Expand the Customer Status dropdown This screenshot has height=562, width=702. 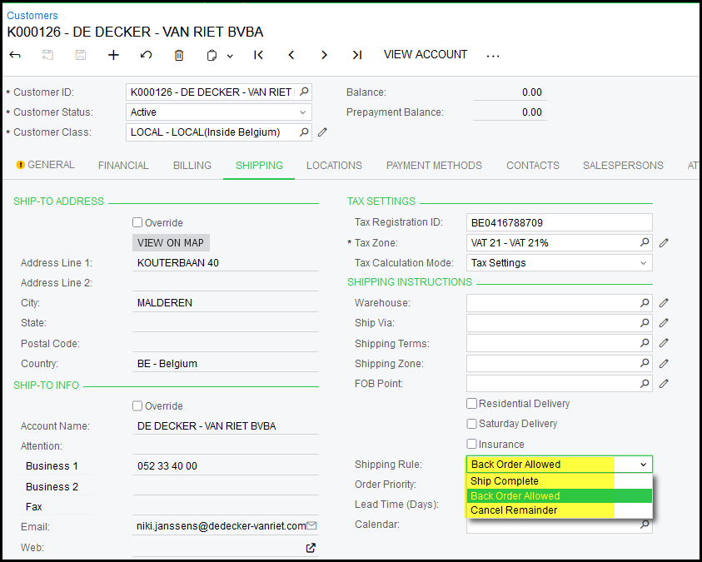pos(303,112)
